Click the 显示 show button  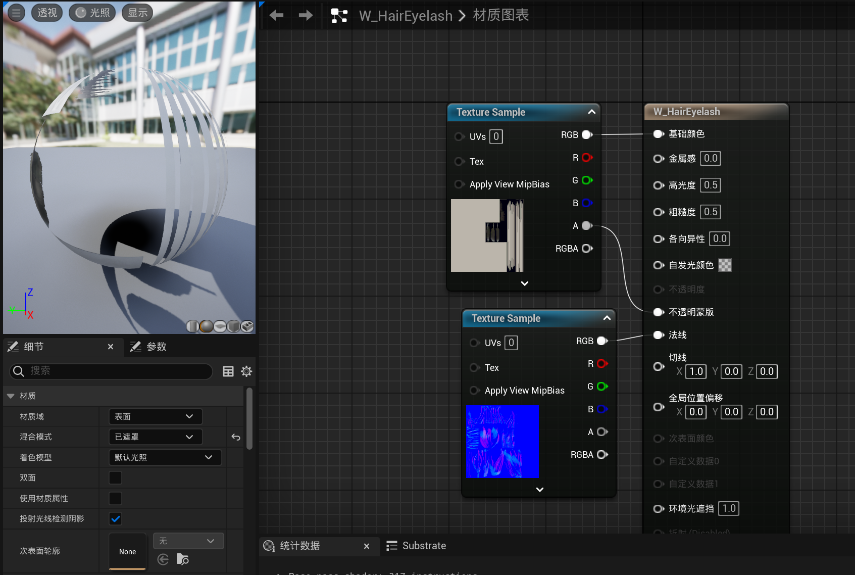tap(137, 13)
